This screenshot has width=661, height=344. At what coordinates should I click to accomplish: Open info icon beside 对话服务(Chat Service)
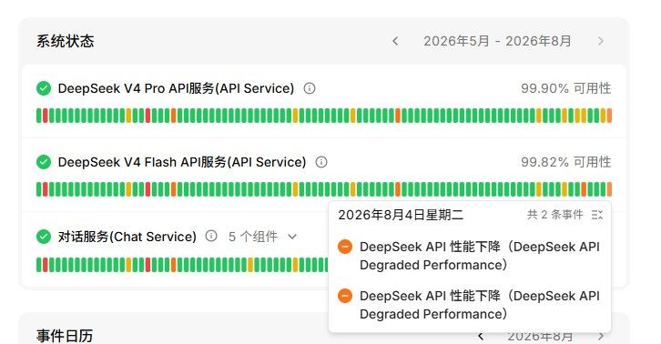coord(211,236)
